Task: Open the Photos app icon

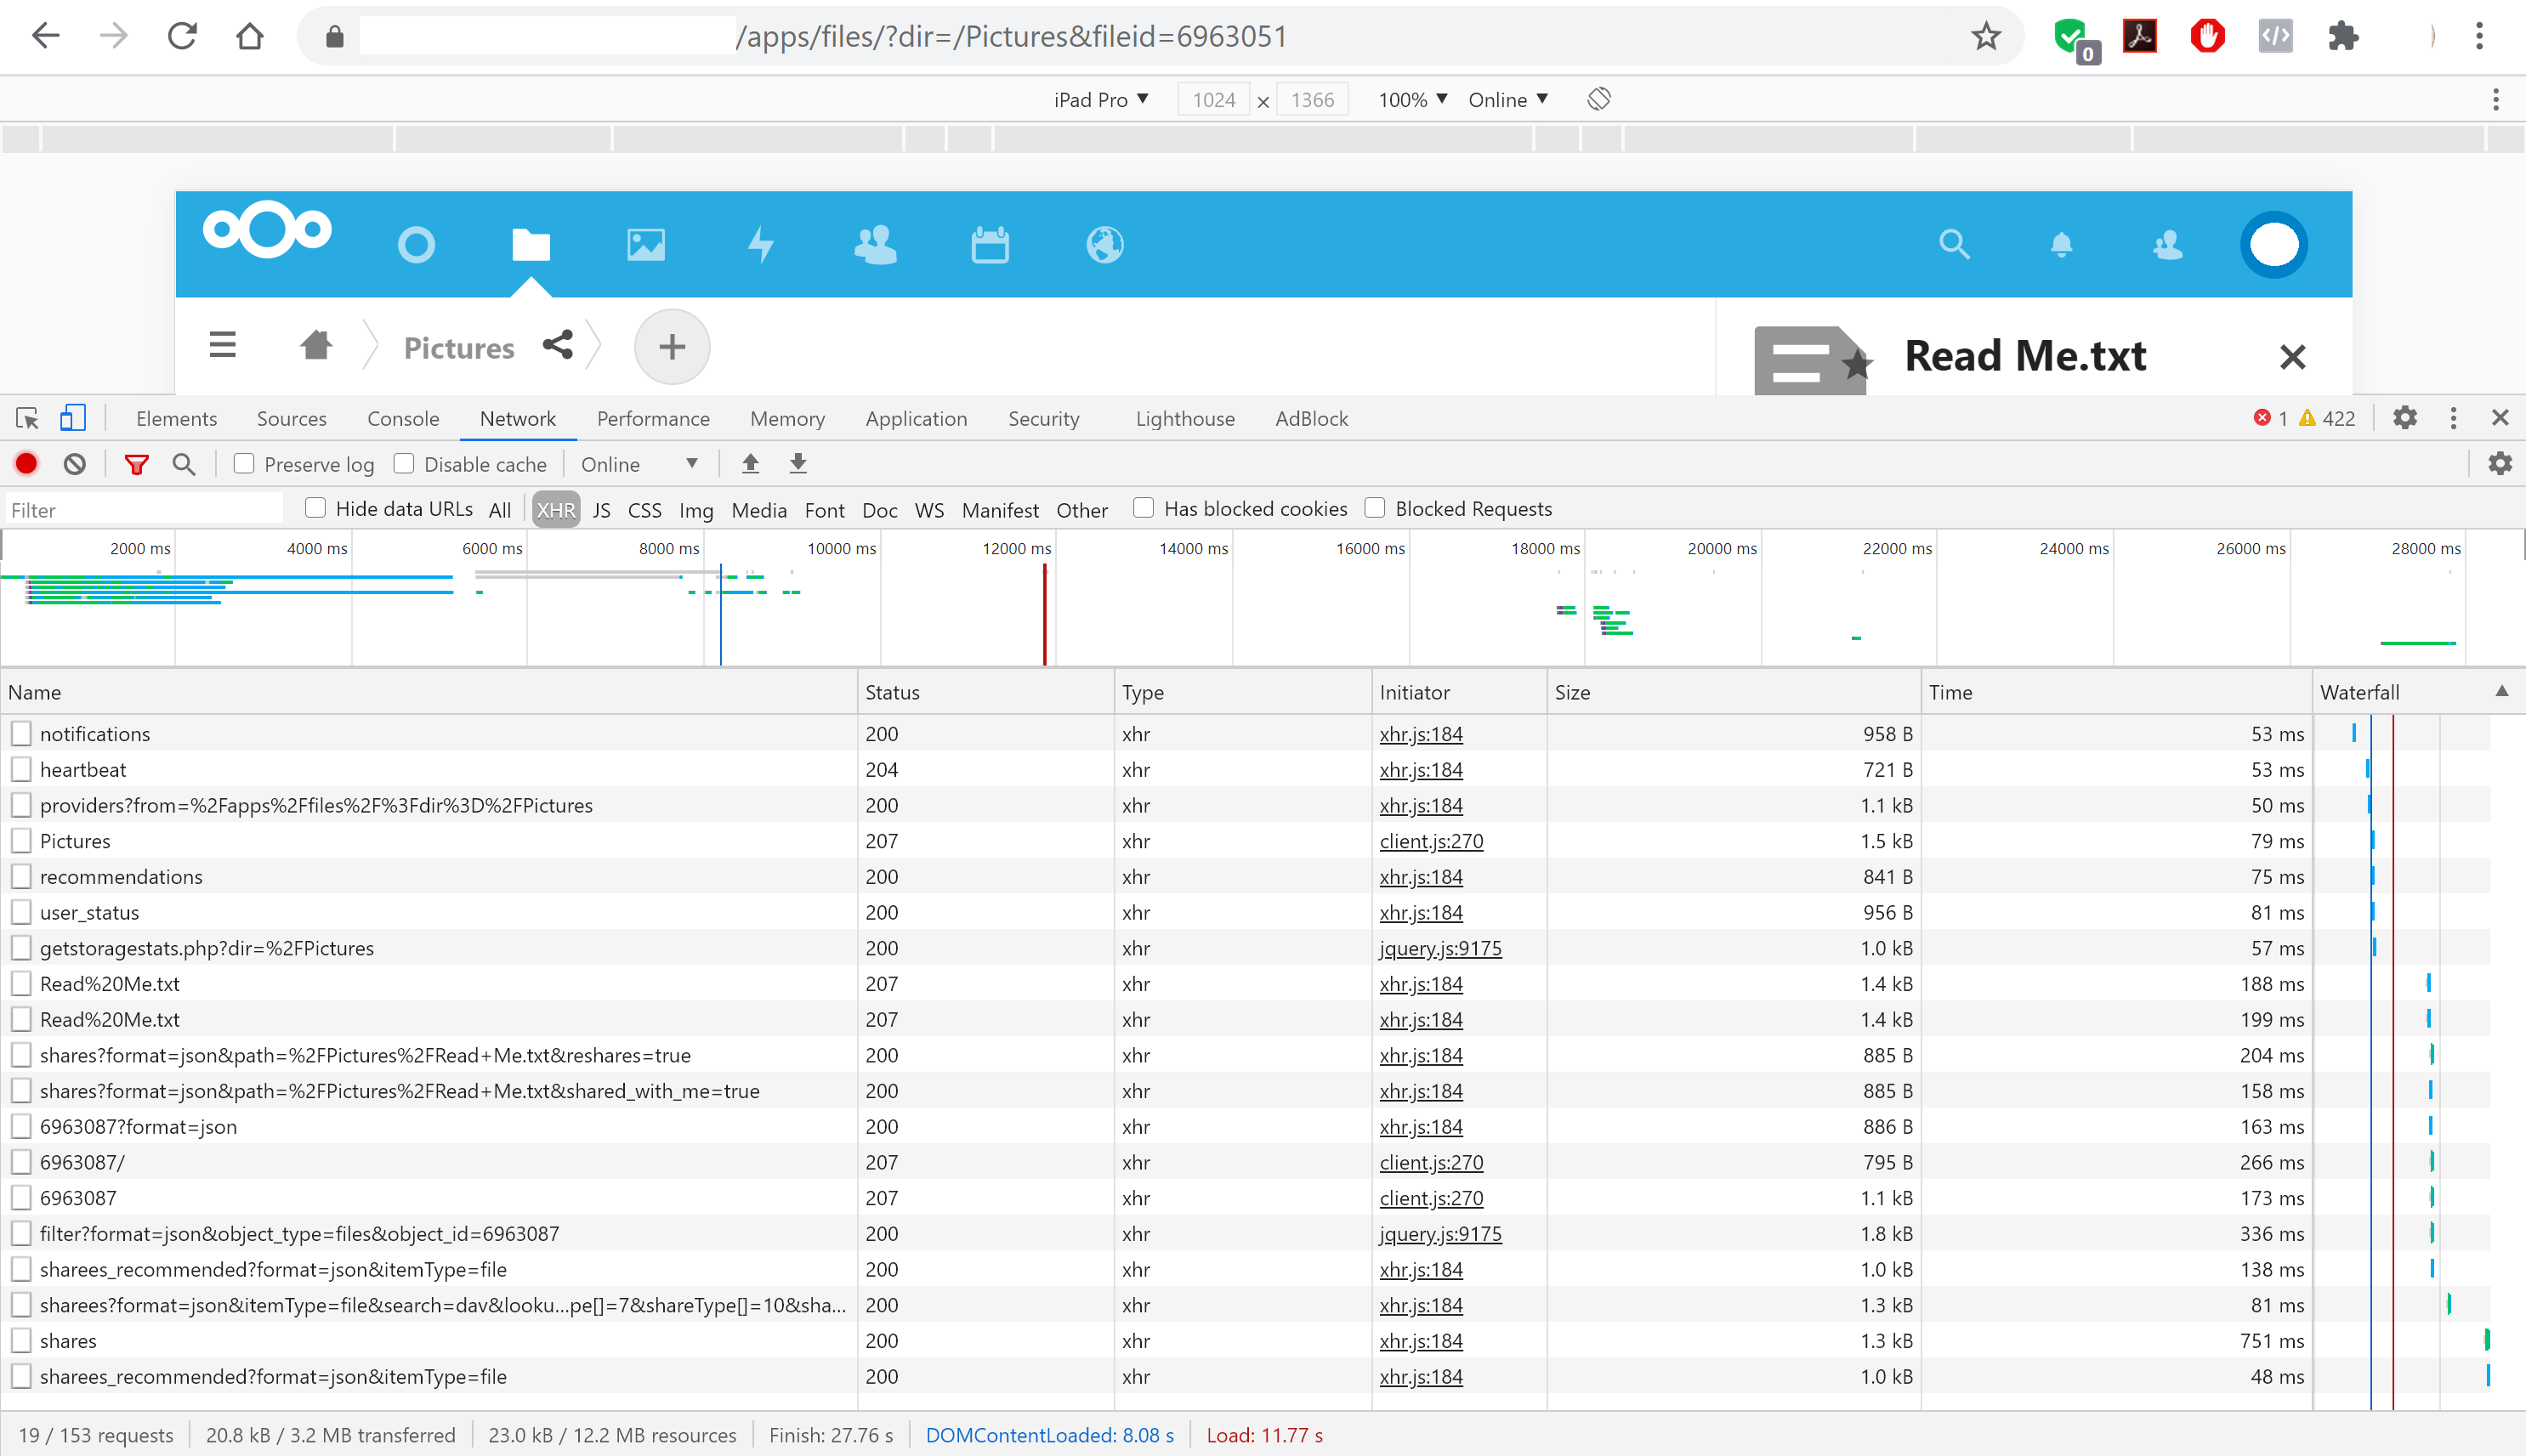Action: click(646, 244)
